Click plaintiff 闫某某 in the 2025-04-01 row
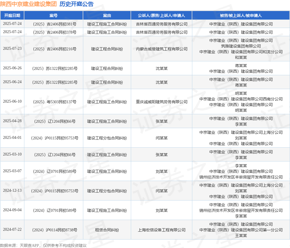The image size is (290, 248). [162, 138]
